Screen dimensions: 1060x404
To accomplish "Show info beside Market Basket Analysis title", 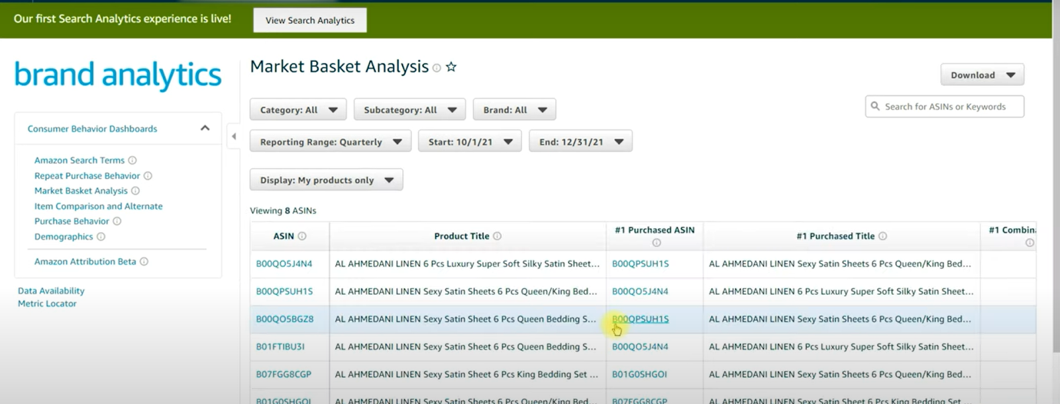I will coord(437,68).
